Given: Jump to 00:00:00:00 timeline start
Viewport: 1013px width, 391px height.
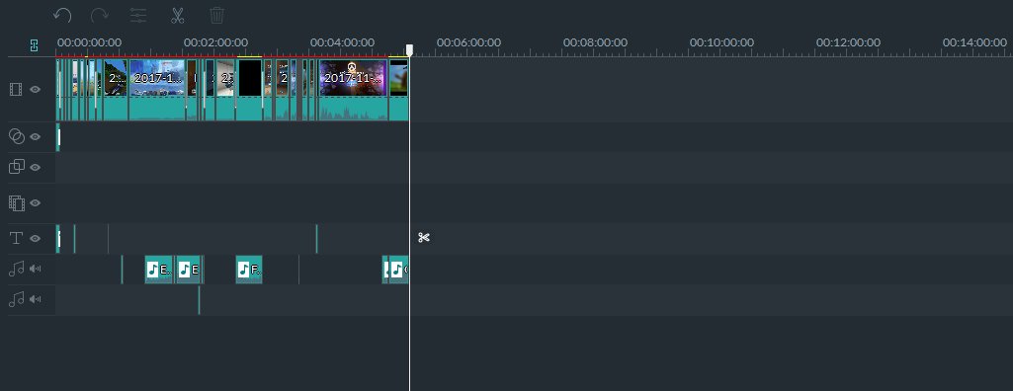Looking at the screenshot, I should click(x=89, y=42).
